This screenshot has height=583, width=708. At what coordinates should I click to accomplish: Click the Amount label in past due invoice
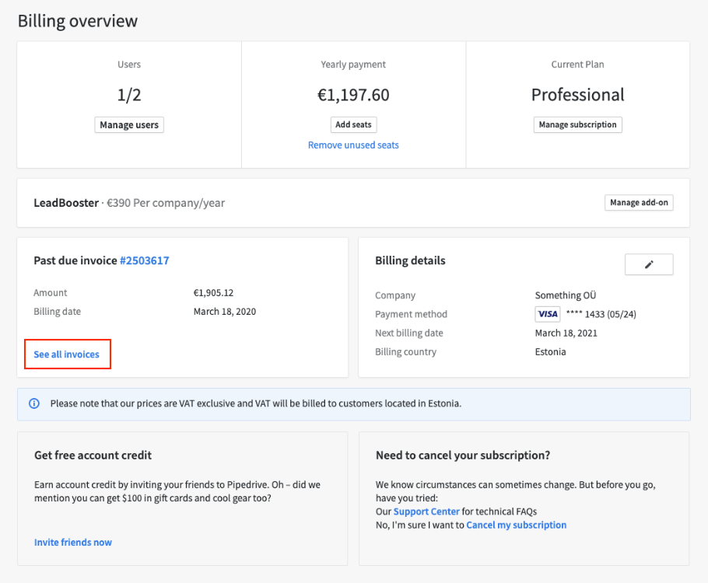point(50,293)
